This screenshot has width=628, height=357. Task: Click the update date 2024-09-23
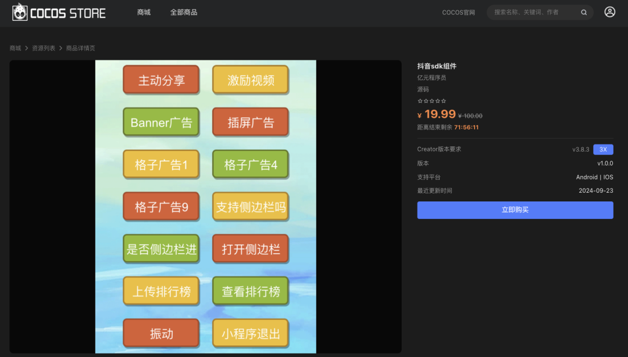[x=596, y=191]
